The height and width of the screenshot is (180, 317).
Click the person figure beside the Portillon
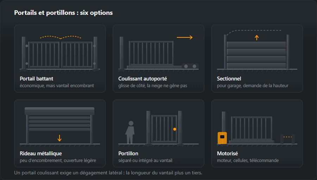click(x=130, y=132)
